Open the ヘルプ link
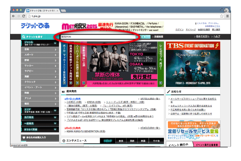The height and width of the screenshot is (161, 241). click(x=217, y=37)
